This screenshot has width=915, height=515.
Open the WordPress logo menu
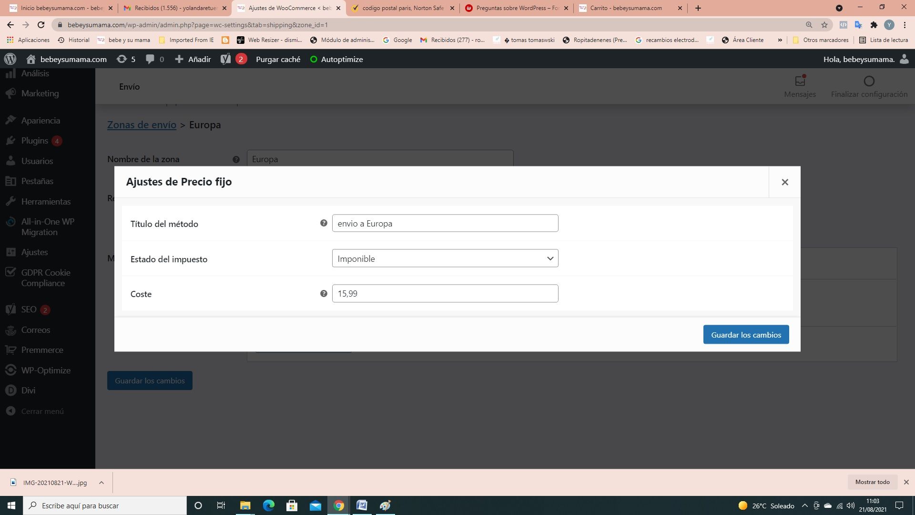click(x=10, y=59)
